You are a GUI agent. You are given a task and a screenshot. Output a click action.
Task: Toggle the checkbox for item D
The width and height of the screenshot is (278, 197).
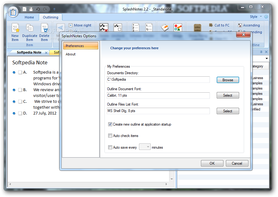[x=20, y=113]
